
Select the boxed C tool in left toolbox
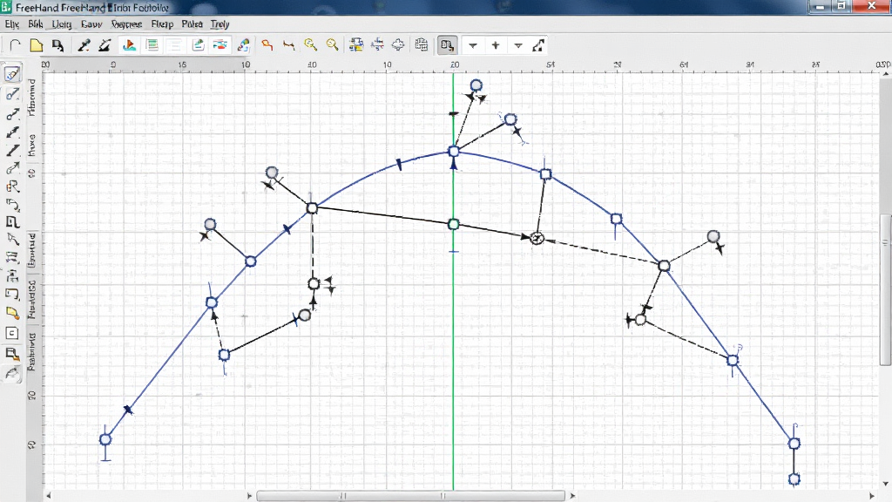point(12,334)
